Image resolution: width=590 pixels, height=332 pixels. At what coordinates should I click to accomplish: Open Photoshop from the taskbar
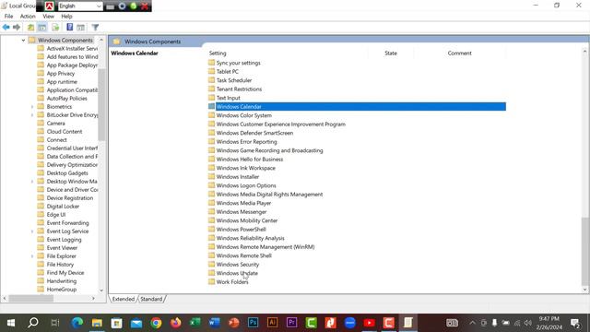pos(254,323)
